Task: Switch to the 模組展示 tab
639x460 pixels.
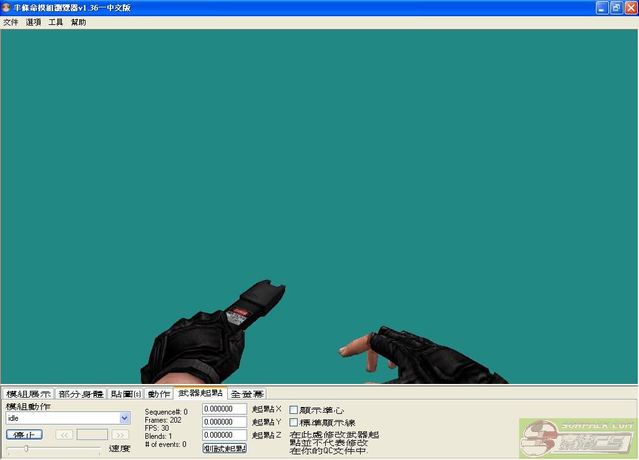Action: pos(28,394)
